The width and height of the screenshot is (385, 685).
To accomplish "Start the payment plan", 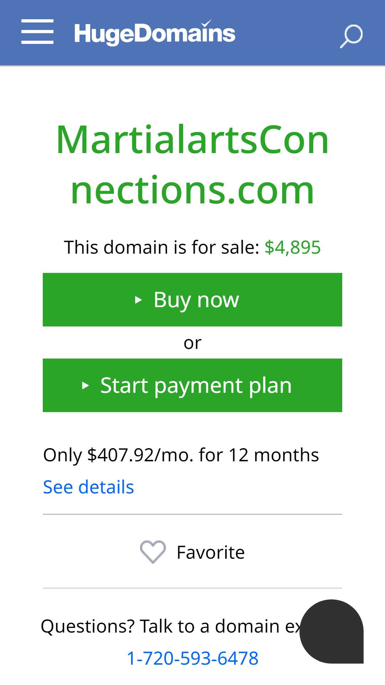I will click(192, 385).
